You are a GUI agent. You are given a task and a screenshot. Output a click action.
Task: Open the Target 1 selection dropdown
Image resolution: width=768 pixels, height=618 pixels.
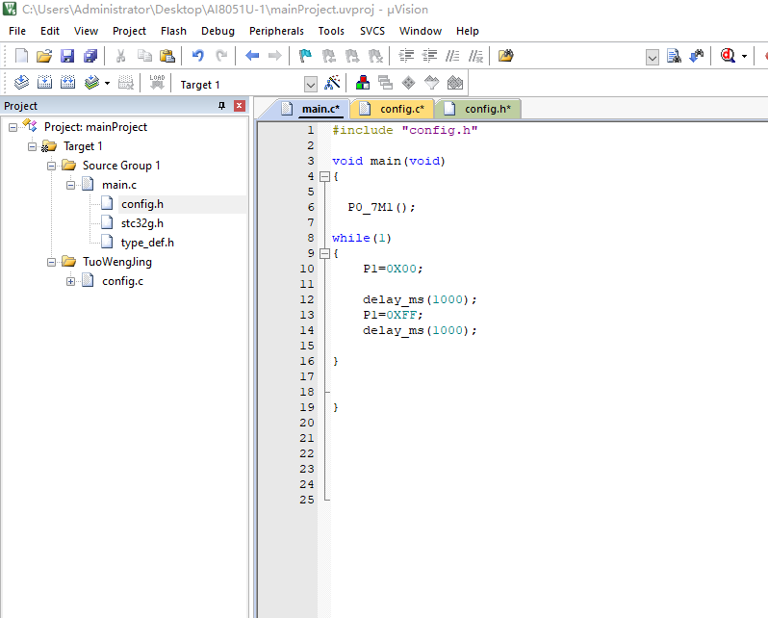tap(311, 85)
